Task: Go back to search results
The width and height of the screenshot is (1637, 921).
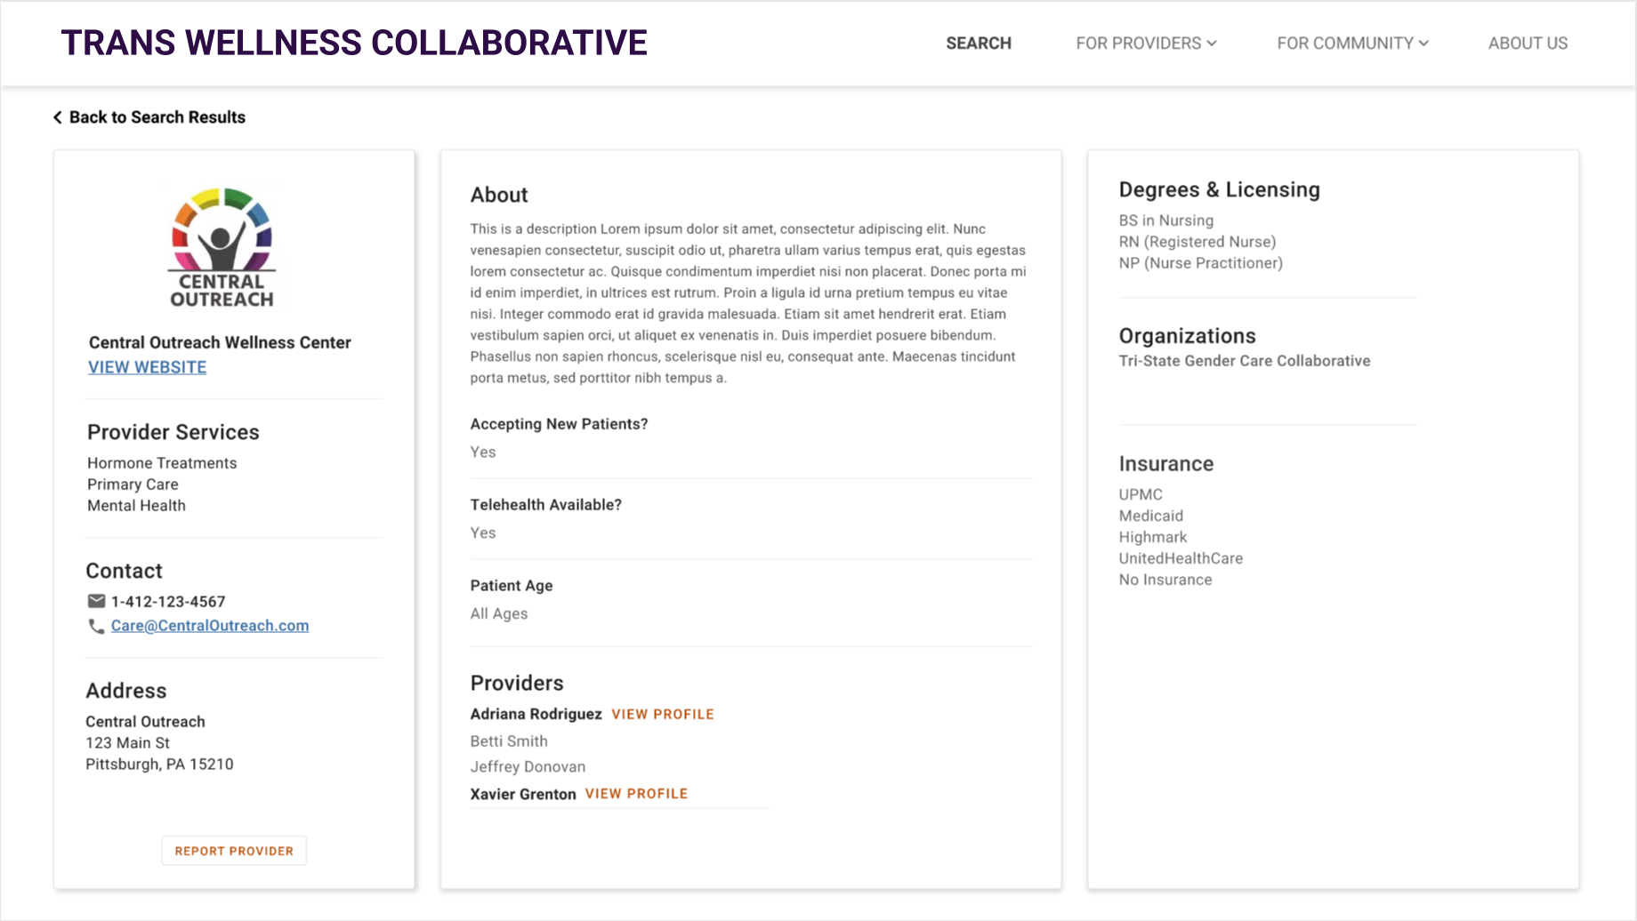Action: point(149,117)
